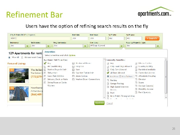180x135 pixels.
Task: Open the Hawthorne listing photo
Action: pyautogui.click(x=19, y=93)
